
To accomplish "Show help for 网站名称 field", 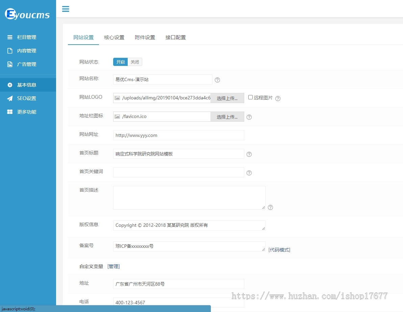I will coord(218,80).
